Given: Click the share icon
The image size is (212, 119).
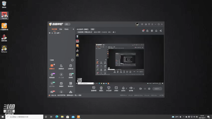Looking at the screenshot, I should coord(161,31).
